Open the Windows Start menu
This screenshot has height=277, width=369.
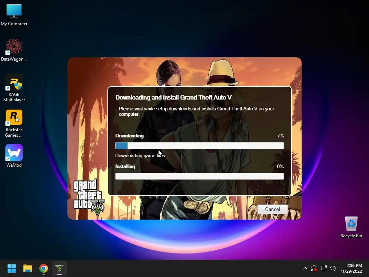coord(12,268)
